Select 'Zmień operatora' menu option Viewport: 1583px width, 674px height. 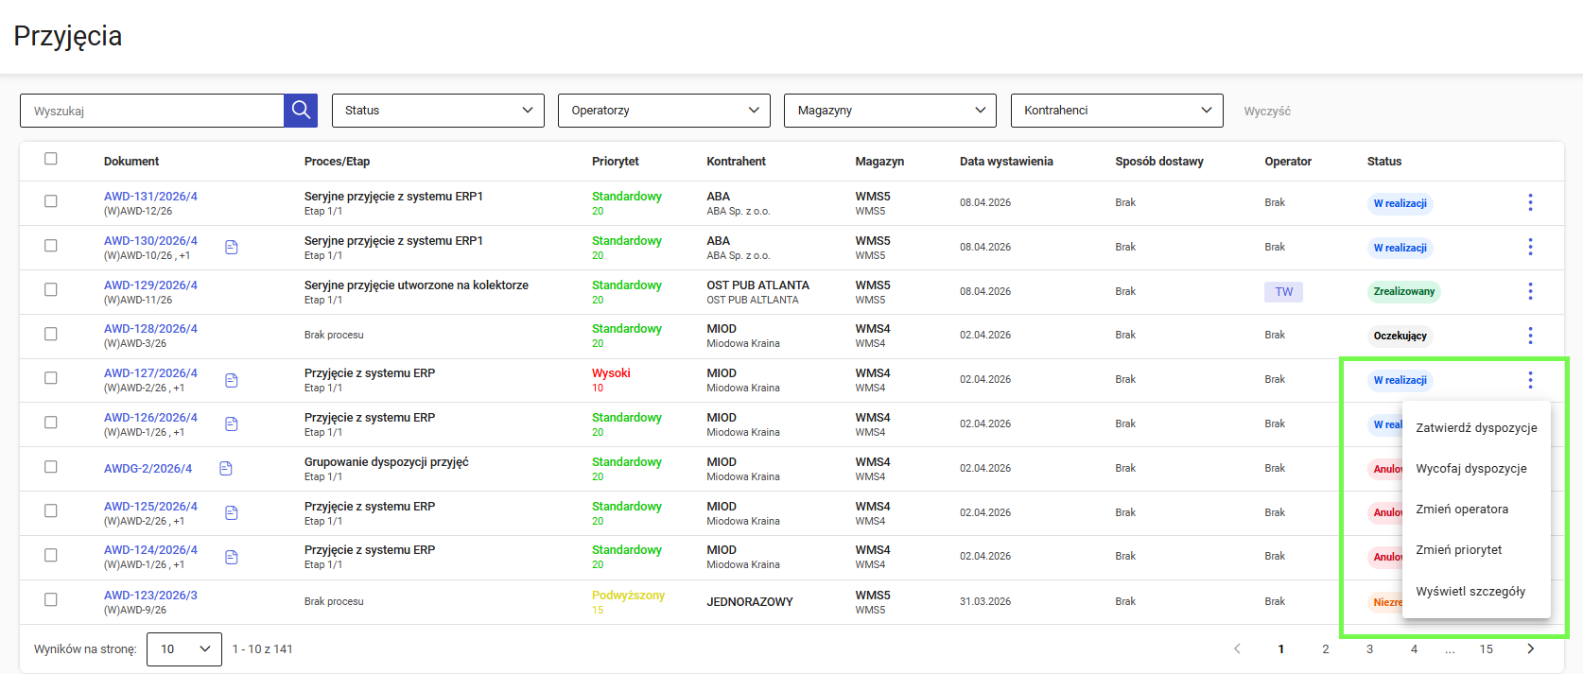1462,510
